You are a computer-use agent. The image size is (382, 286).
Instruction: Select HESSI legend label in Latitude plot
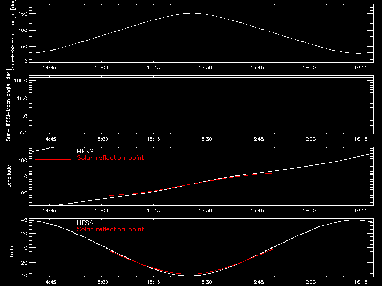click(x=85, y=223)
